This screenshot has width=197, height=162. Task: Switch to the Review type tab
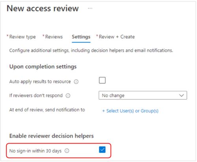coord(21,37)
